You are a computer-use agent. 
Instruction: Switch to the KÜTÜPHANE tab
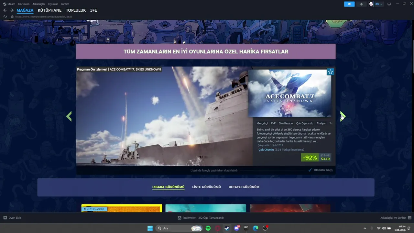pos(49,10)
